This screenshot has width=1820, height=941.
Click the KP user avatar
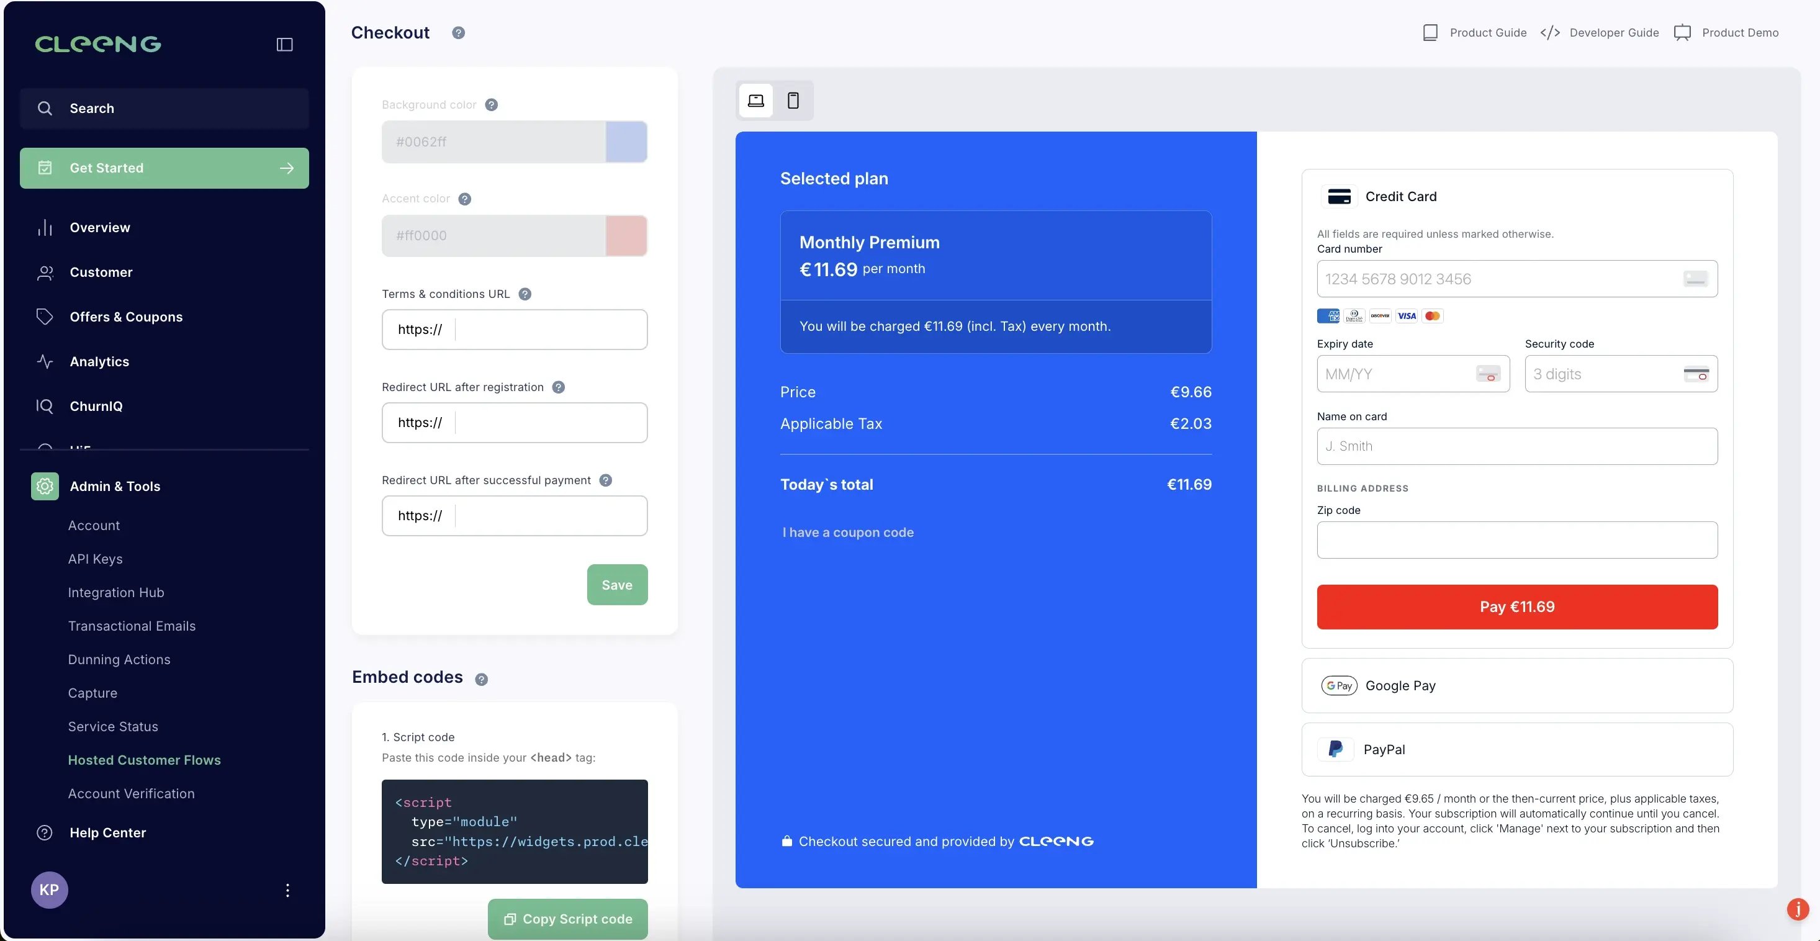[50, 889]
